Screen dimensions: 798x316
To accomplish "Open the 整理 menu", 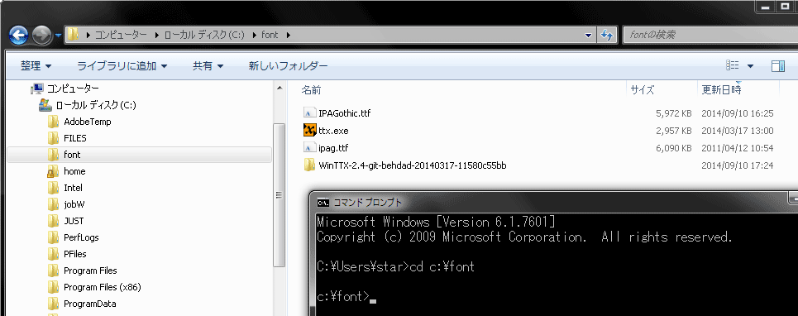I will [x=36, y=65].
